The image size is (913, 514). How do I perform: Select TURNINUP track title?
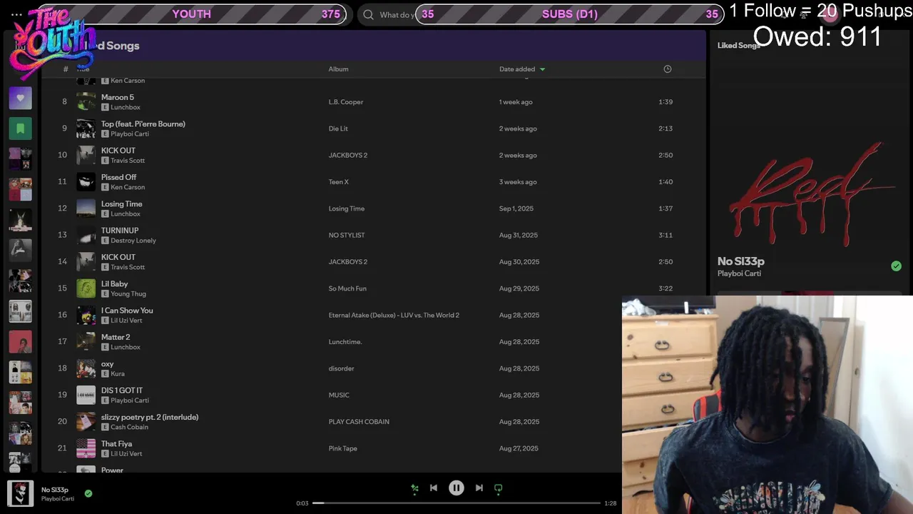[x=120, y=231]
